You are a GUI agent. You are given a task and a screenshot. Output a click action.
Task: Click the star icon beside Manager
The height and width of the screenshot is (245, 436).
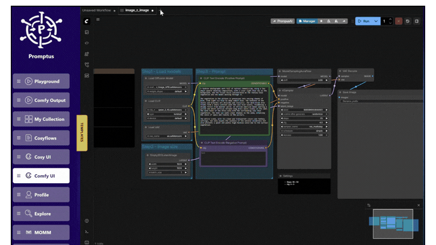click(x=321, y=21)
